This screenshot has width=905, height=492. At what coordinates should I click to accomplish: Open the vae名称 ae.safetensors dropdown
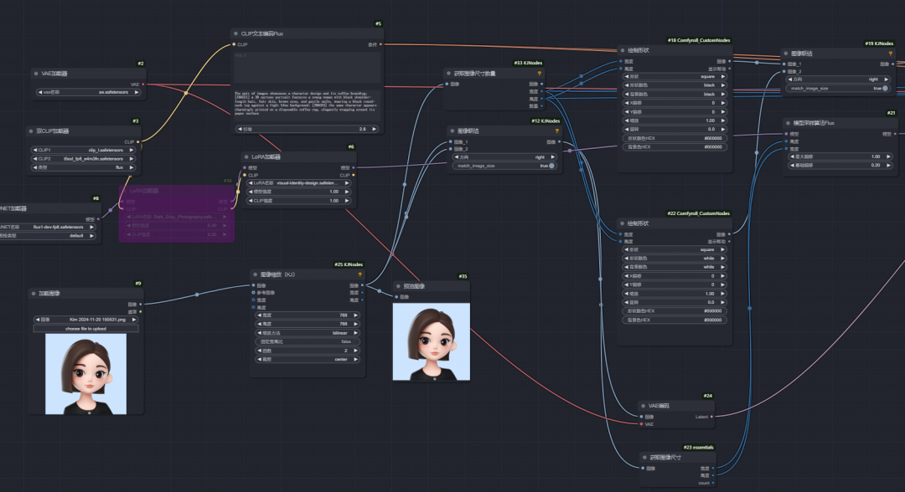[x=88, y=92]
